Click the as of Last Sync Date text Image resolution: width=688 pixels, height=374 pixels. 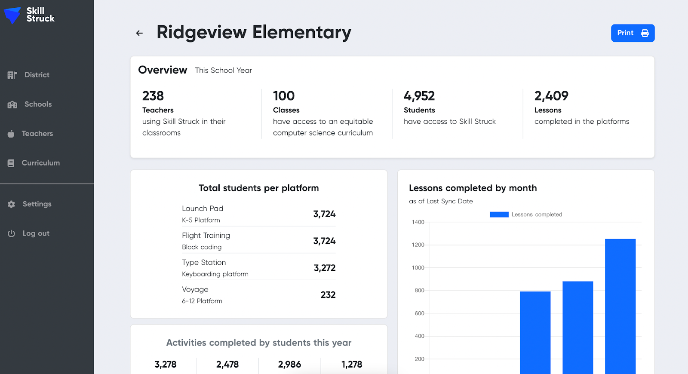tap(441, 201)
